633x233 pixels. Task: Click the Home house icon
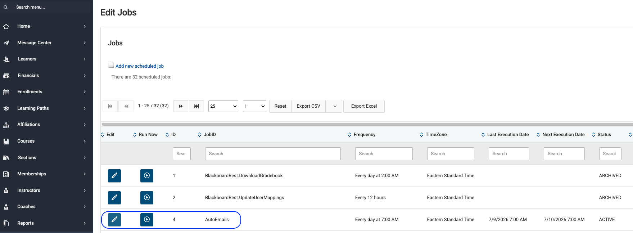pos(6,26)
